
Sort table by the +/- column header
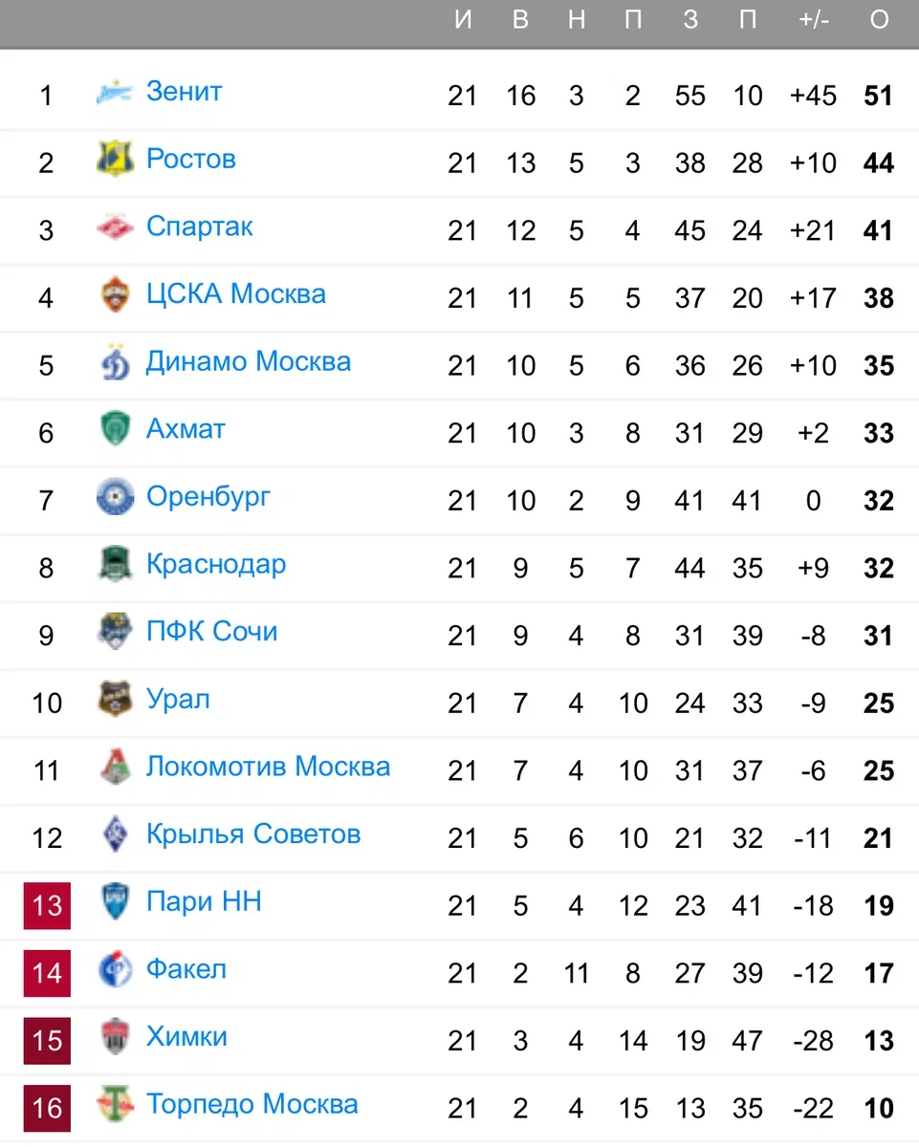click(x=813, y=21)
